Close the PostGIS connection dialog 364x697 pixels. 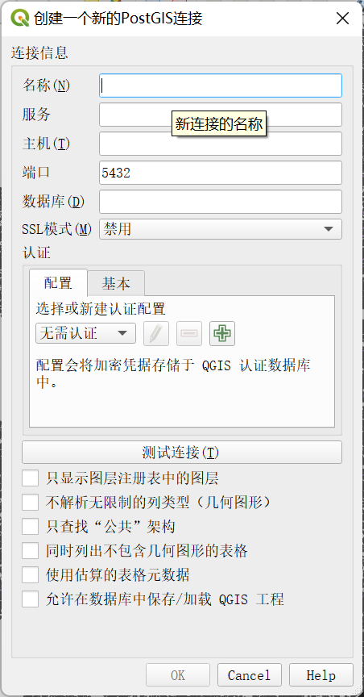(342, 19)
